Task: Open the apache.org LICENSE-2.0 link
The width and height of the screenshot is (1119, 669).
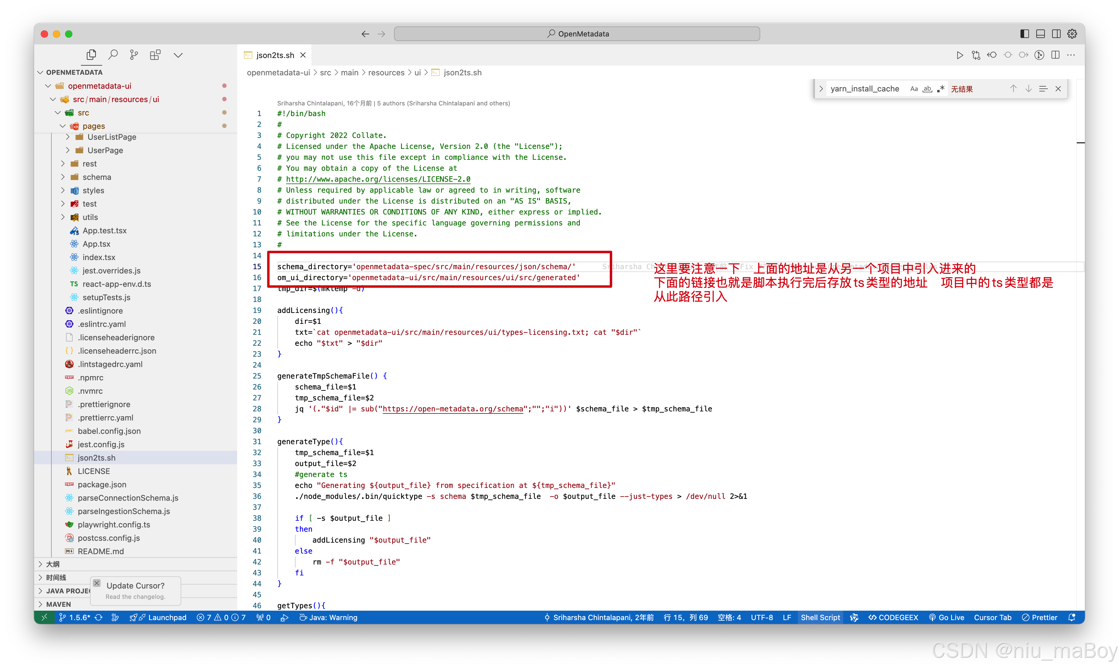Action: click(378, 179)
